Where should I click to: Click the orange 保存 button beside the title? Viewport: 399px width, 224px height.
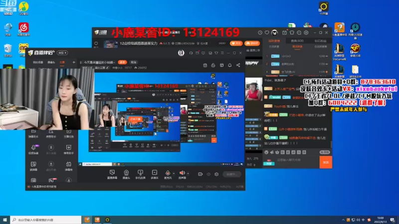[x=122, y=62]
